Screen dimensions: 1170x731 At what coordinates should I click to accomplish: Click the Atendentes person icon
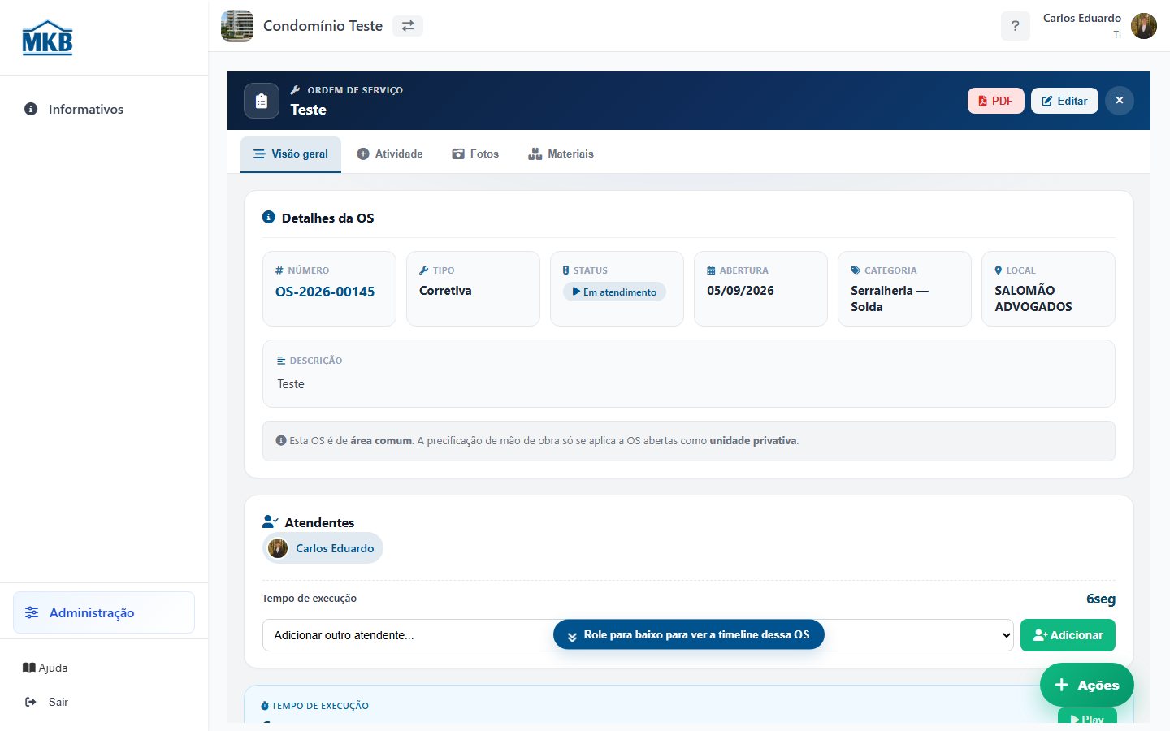(x=271, y=521)
